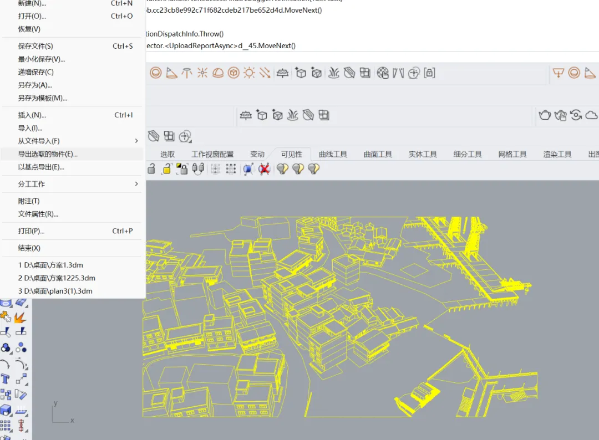Image resolution: width=599 pixels, height=440 pixels.
Task: Click the open yellow padlock Unlock icon
Action: tap(166, 169)
